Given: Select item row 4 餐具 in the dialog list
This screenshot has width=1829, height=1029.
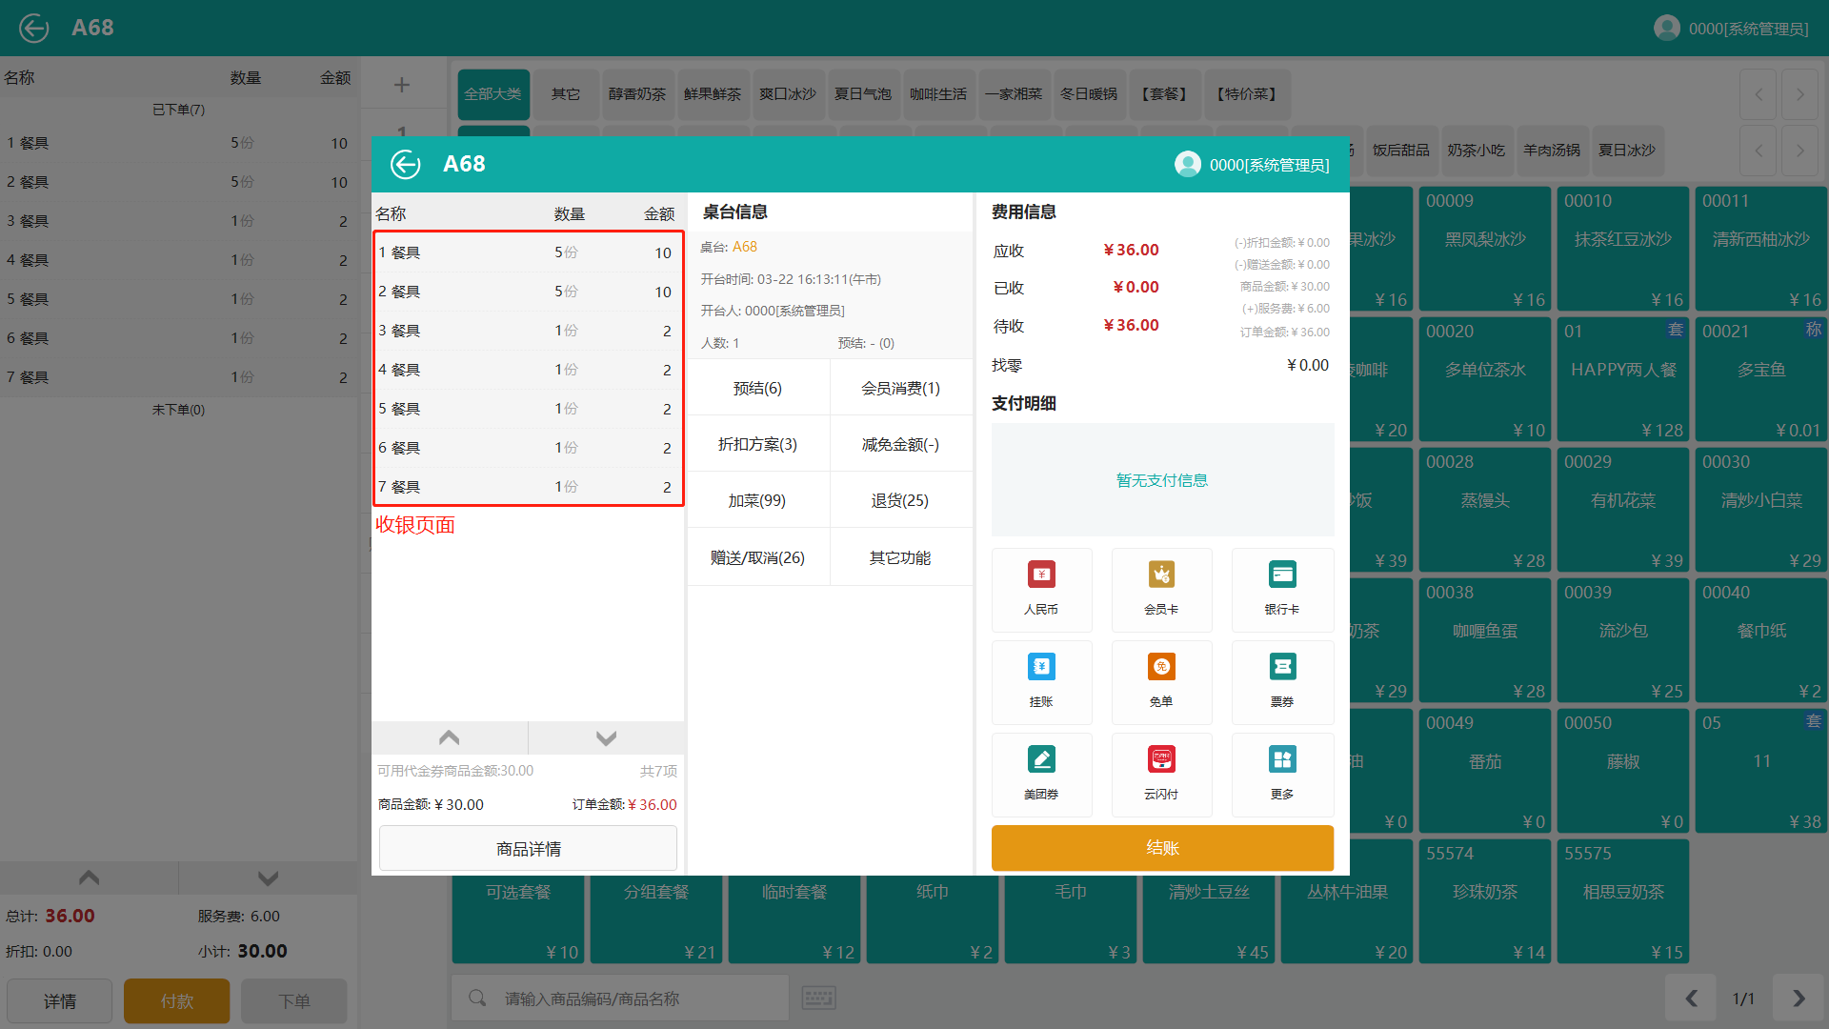Looking at the screenshot, I should tap(528, 370).
